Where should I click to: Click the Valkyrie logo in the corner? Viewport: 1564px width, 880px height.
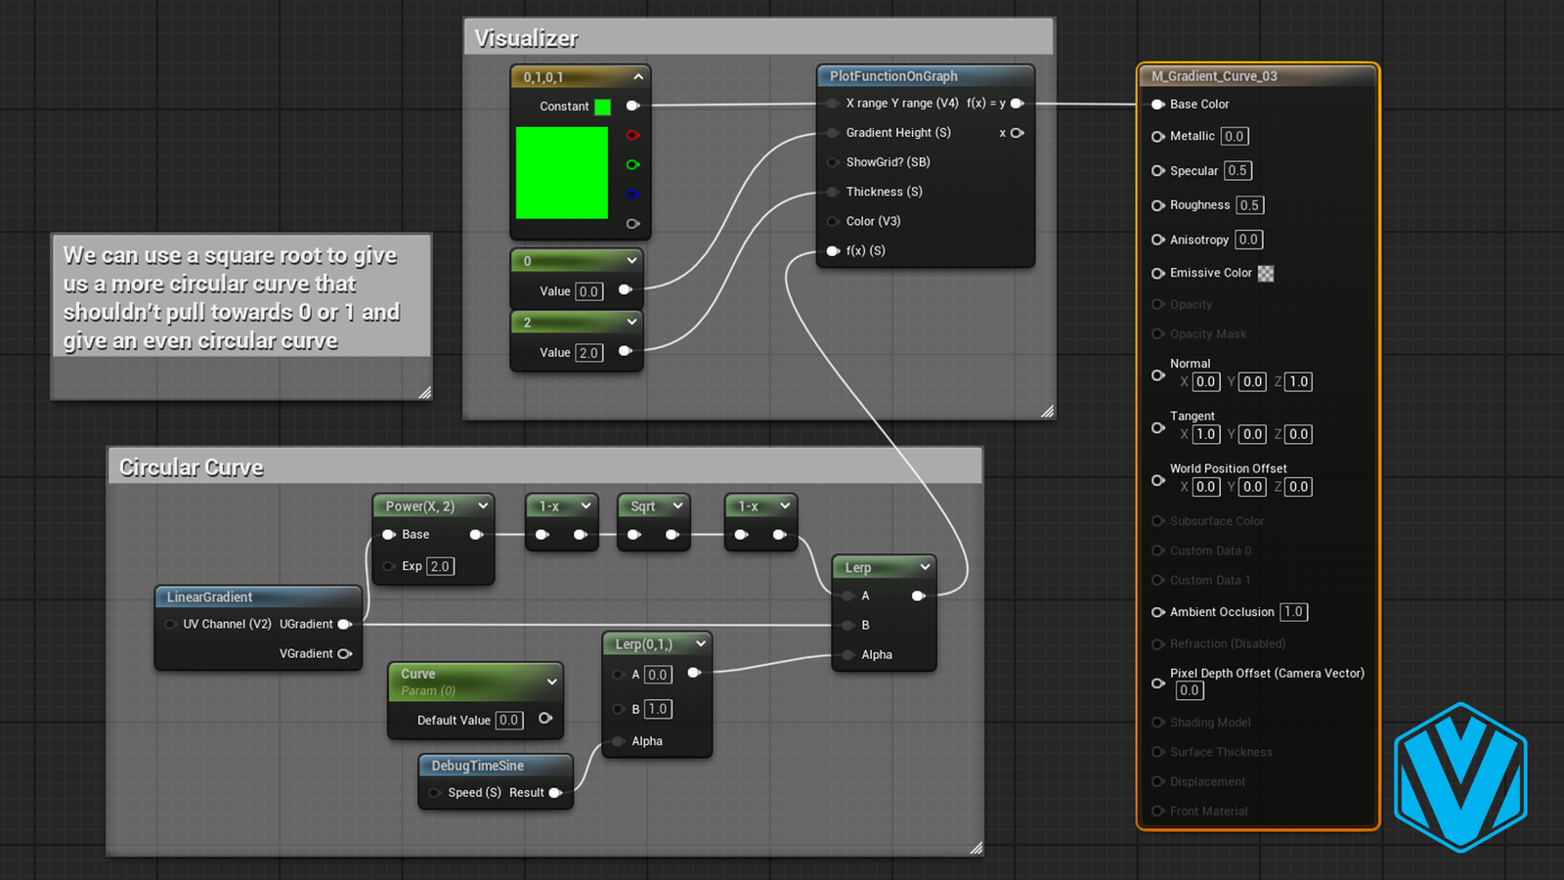click(x=1460, y=777)
